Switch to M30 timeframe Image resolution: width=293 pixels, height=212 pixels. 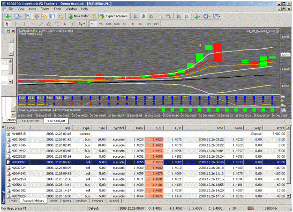pyautogui.click(x=117, y=24)
